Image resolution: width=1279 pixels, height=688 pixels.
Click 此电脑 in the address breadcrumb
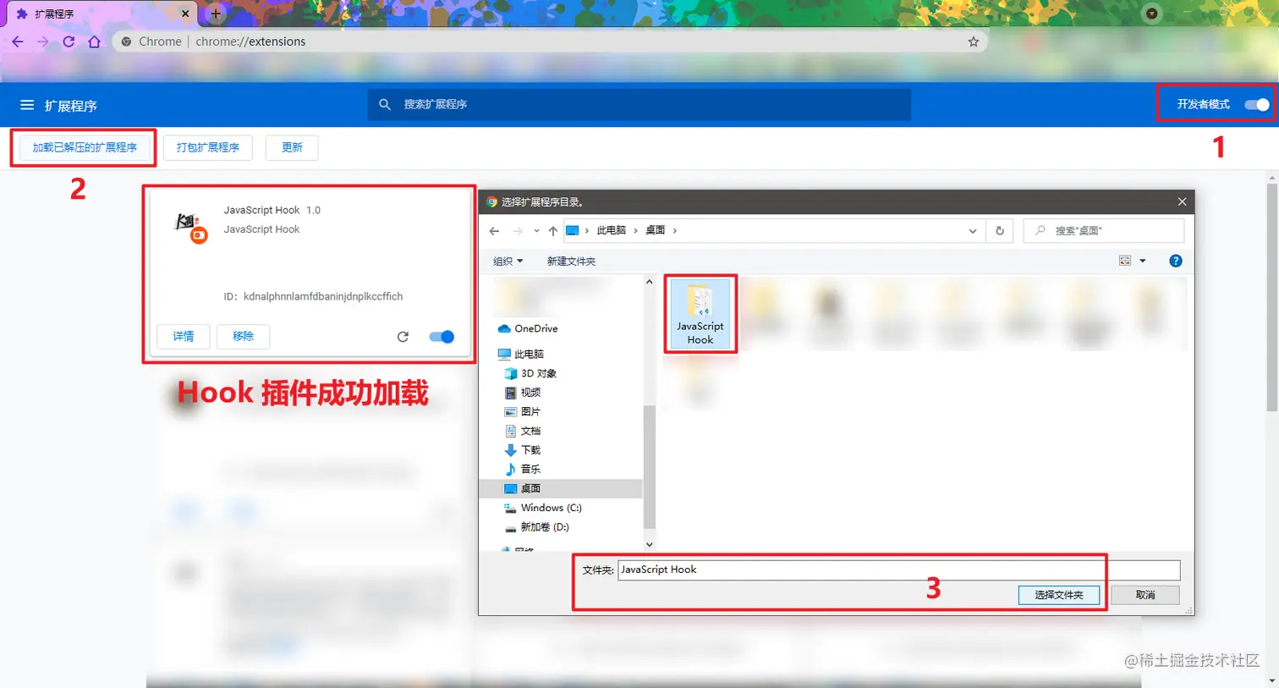click(x=611, y=230)
